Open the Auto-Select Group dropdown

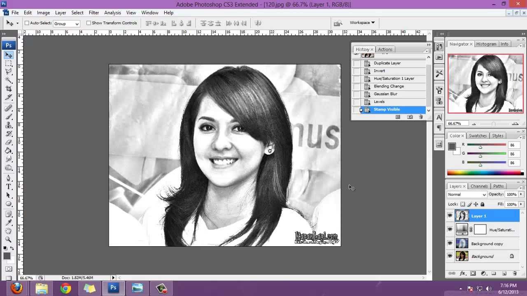point(66,23)
